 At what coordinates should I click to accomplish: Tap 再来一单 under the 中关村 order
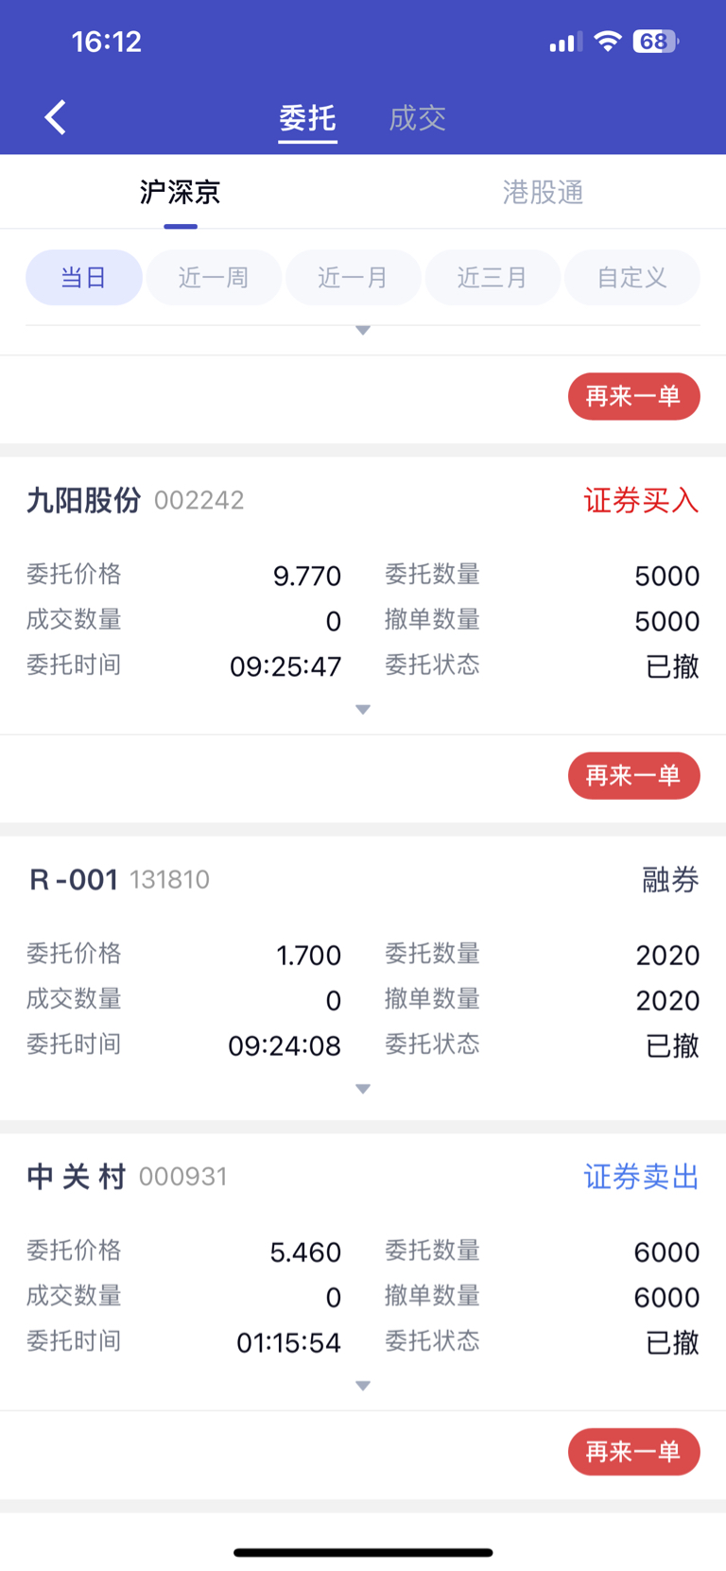point(634,1452)
